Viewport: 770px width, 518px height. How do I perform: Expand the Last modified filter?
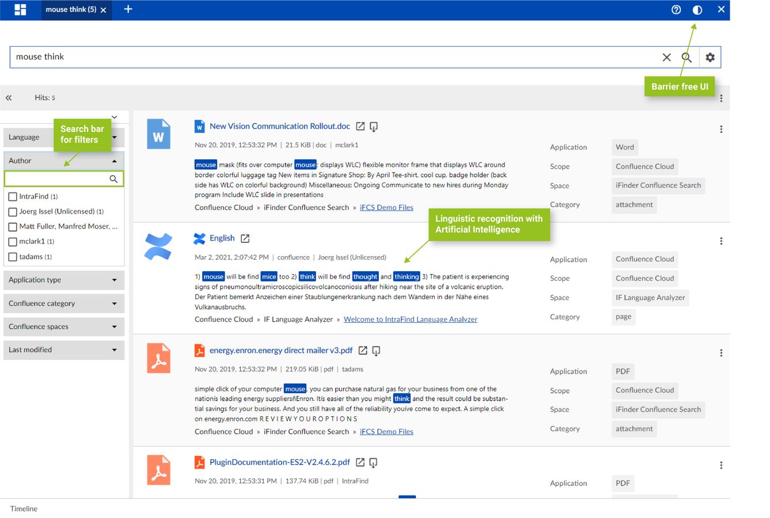[64, 350]
